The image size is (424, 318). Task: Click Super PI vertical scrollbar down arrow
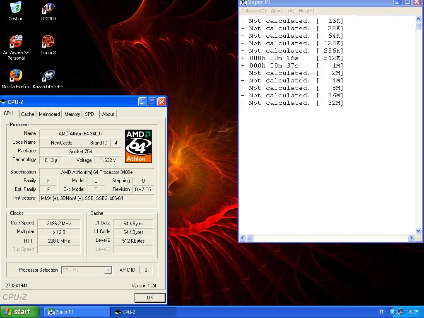418,231
